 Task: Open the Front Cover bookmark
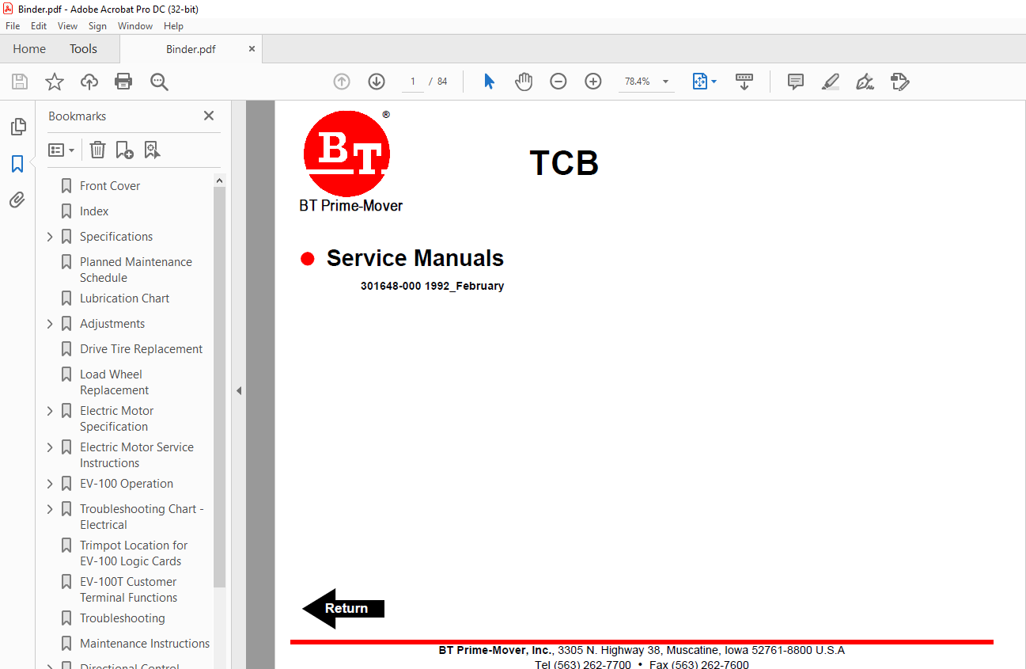click(x=110, y=186)
